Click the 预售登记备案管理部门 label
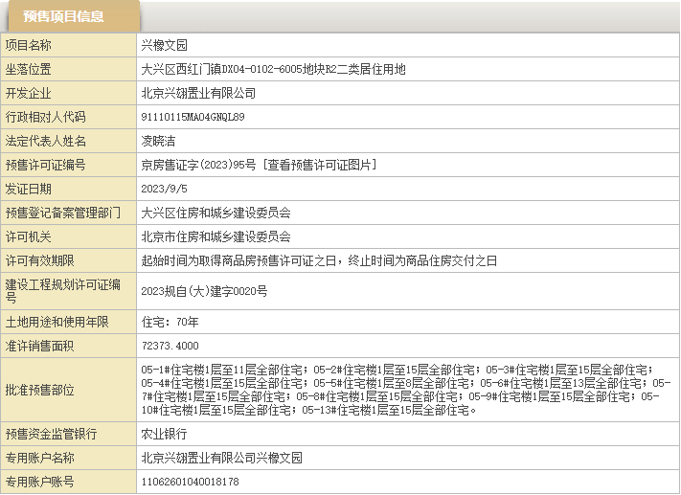681x495 pixels. (x=62, y=213)
